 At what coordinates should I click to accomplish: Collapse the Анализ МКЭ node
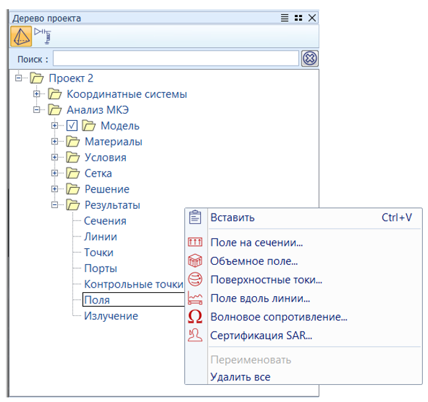pyautogui.click(x=37, y=110)
